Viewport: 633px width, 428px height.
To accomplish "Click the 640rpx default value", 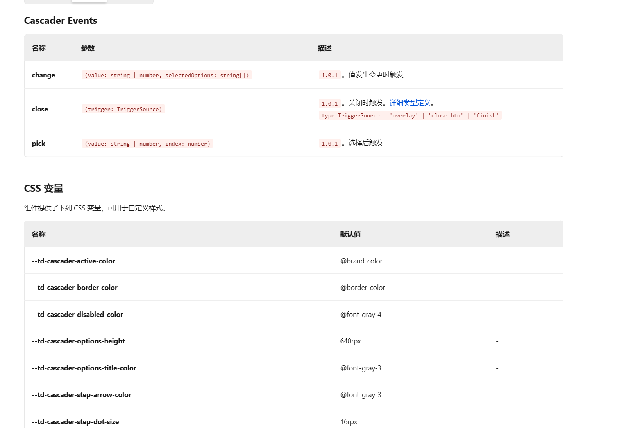I will [350, 341].
